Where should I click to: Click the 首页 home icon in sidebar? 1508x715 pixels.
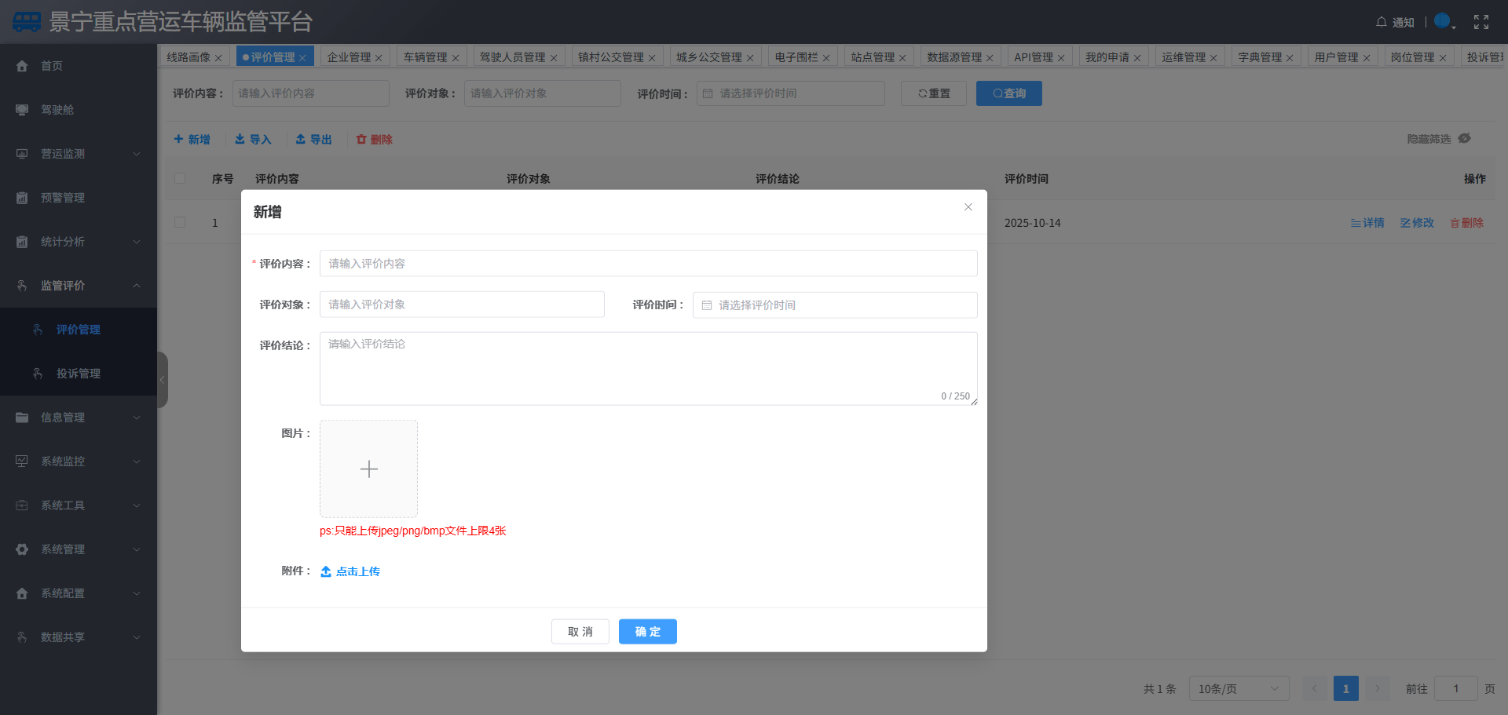click(22, 66)
